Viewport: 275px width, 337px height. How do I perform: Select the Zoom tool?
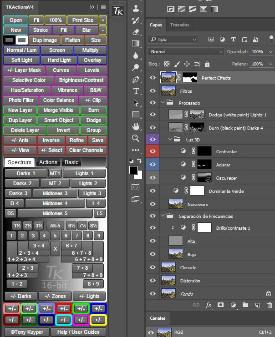(x=136, y=138)
